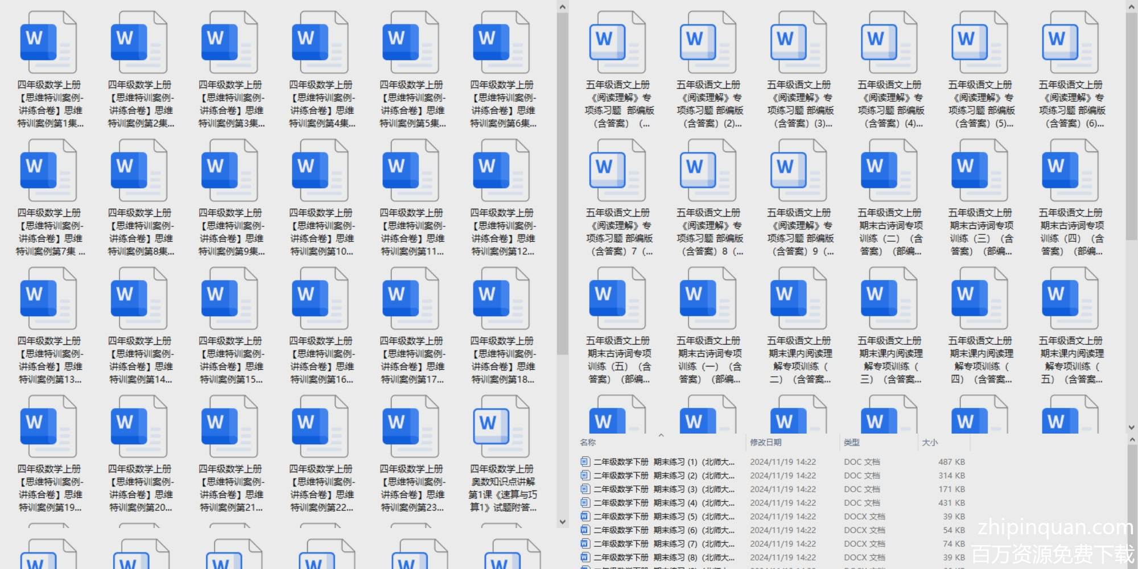This screenshot has height=569, width=1138.
Task: Click the sort arrow above the 名称 header
Action: [x=661, y=435]
